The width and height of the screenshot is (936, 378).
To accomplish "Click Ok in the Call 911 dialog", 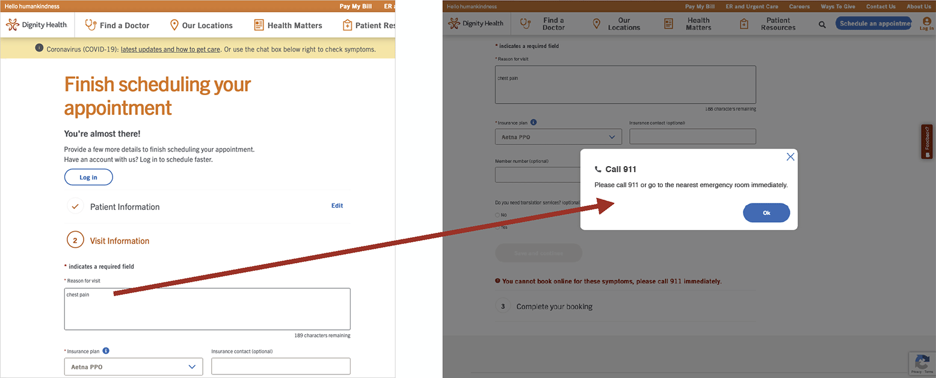I will pyautogui.click(x=766, y=212).
